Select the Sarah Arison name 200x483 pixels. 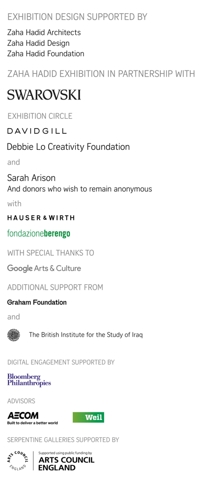[x=31, y=178]
